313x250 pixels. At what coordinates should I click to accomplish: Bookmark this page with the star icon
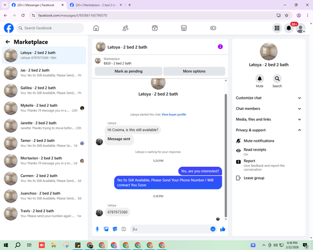coord(287,15)
